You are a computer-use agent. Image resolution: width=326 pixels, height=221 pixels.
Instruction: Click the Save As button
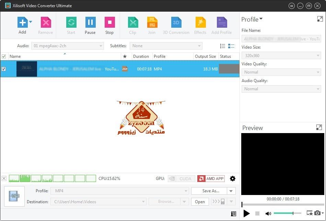[x=209, y=191]
